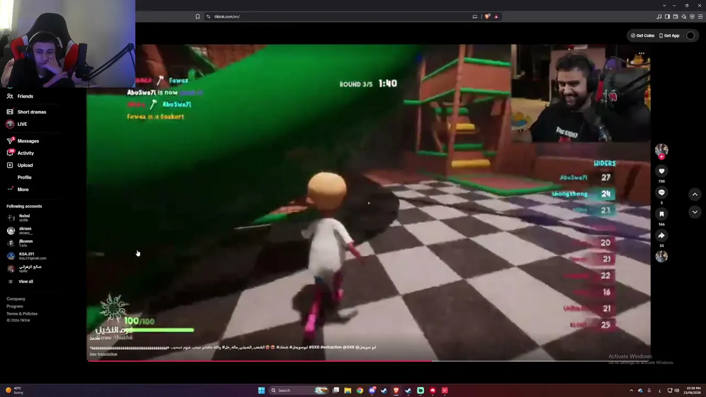This screenshot has height=397, width=706.
Task: Open Discord from the taskbar
Action: (x=372, y=390)
